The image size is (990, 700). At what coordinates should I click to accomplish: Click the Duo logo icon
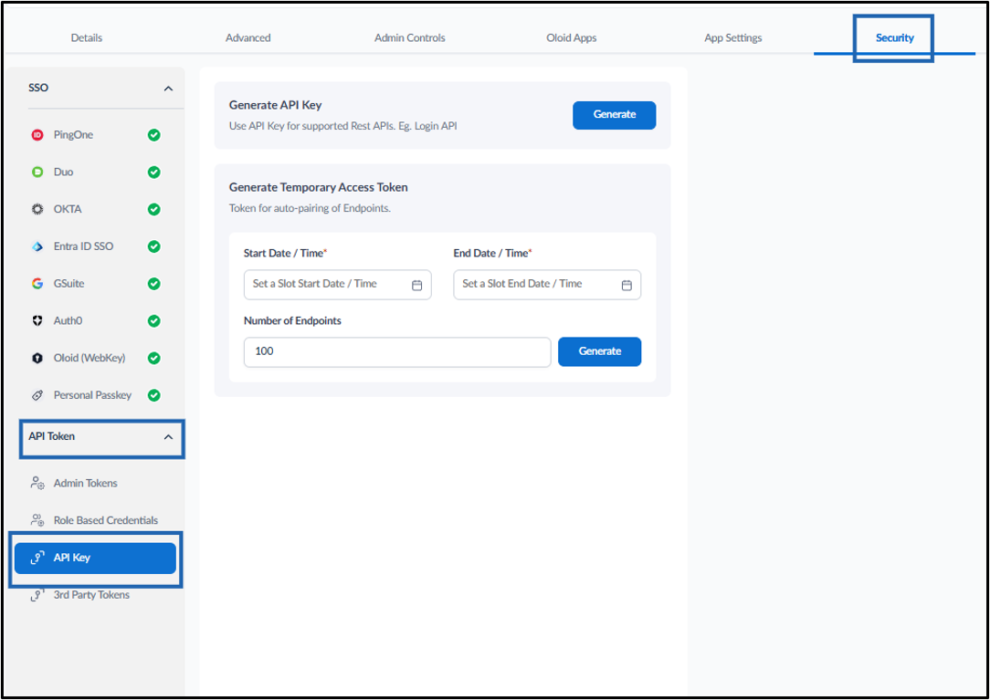(x=37, y=172)
